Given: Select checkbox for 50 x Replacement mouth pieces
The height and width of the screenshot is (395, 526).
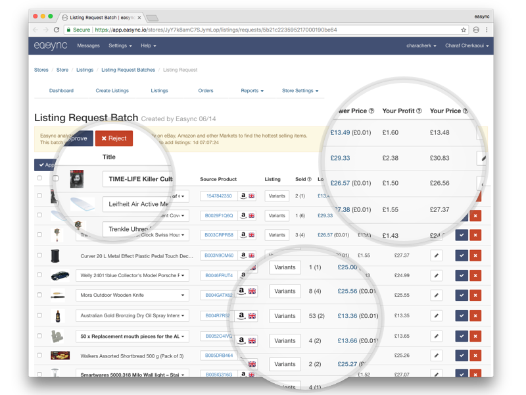Looking at the screenshot, I should [x=39, y=336].
